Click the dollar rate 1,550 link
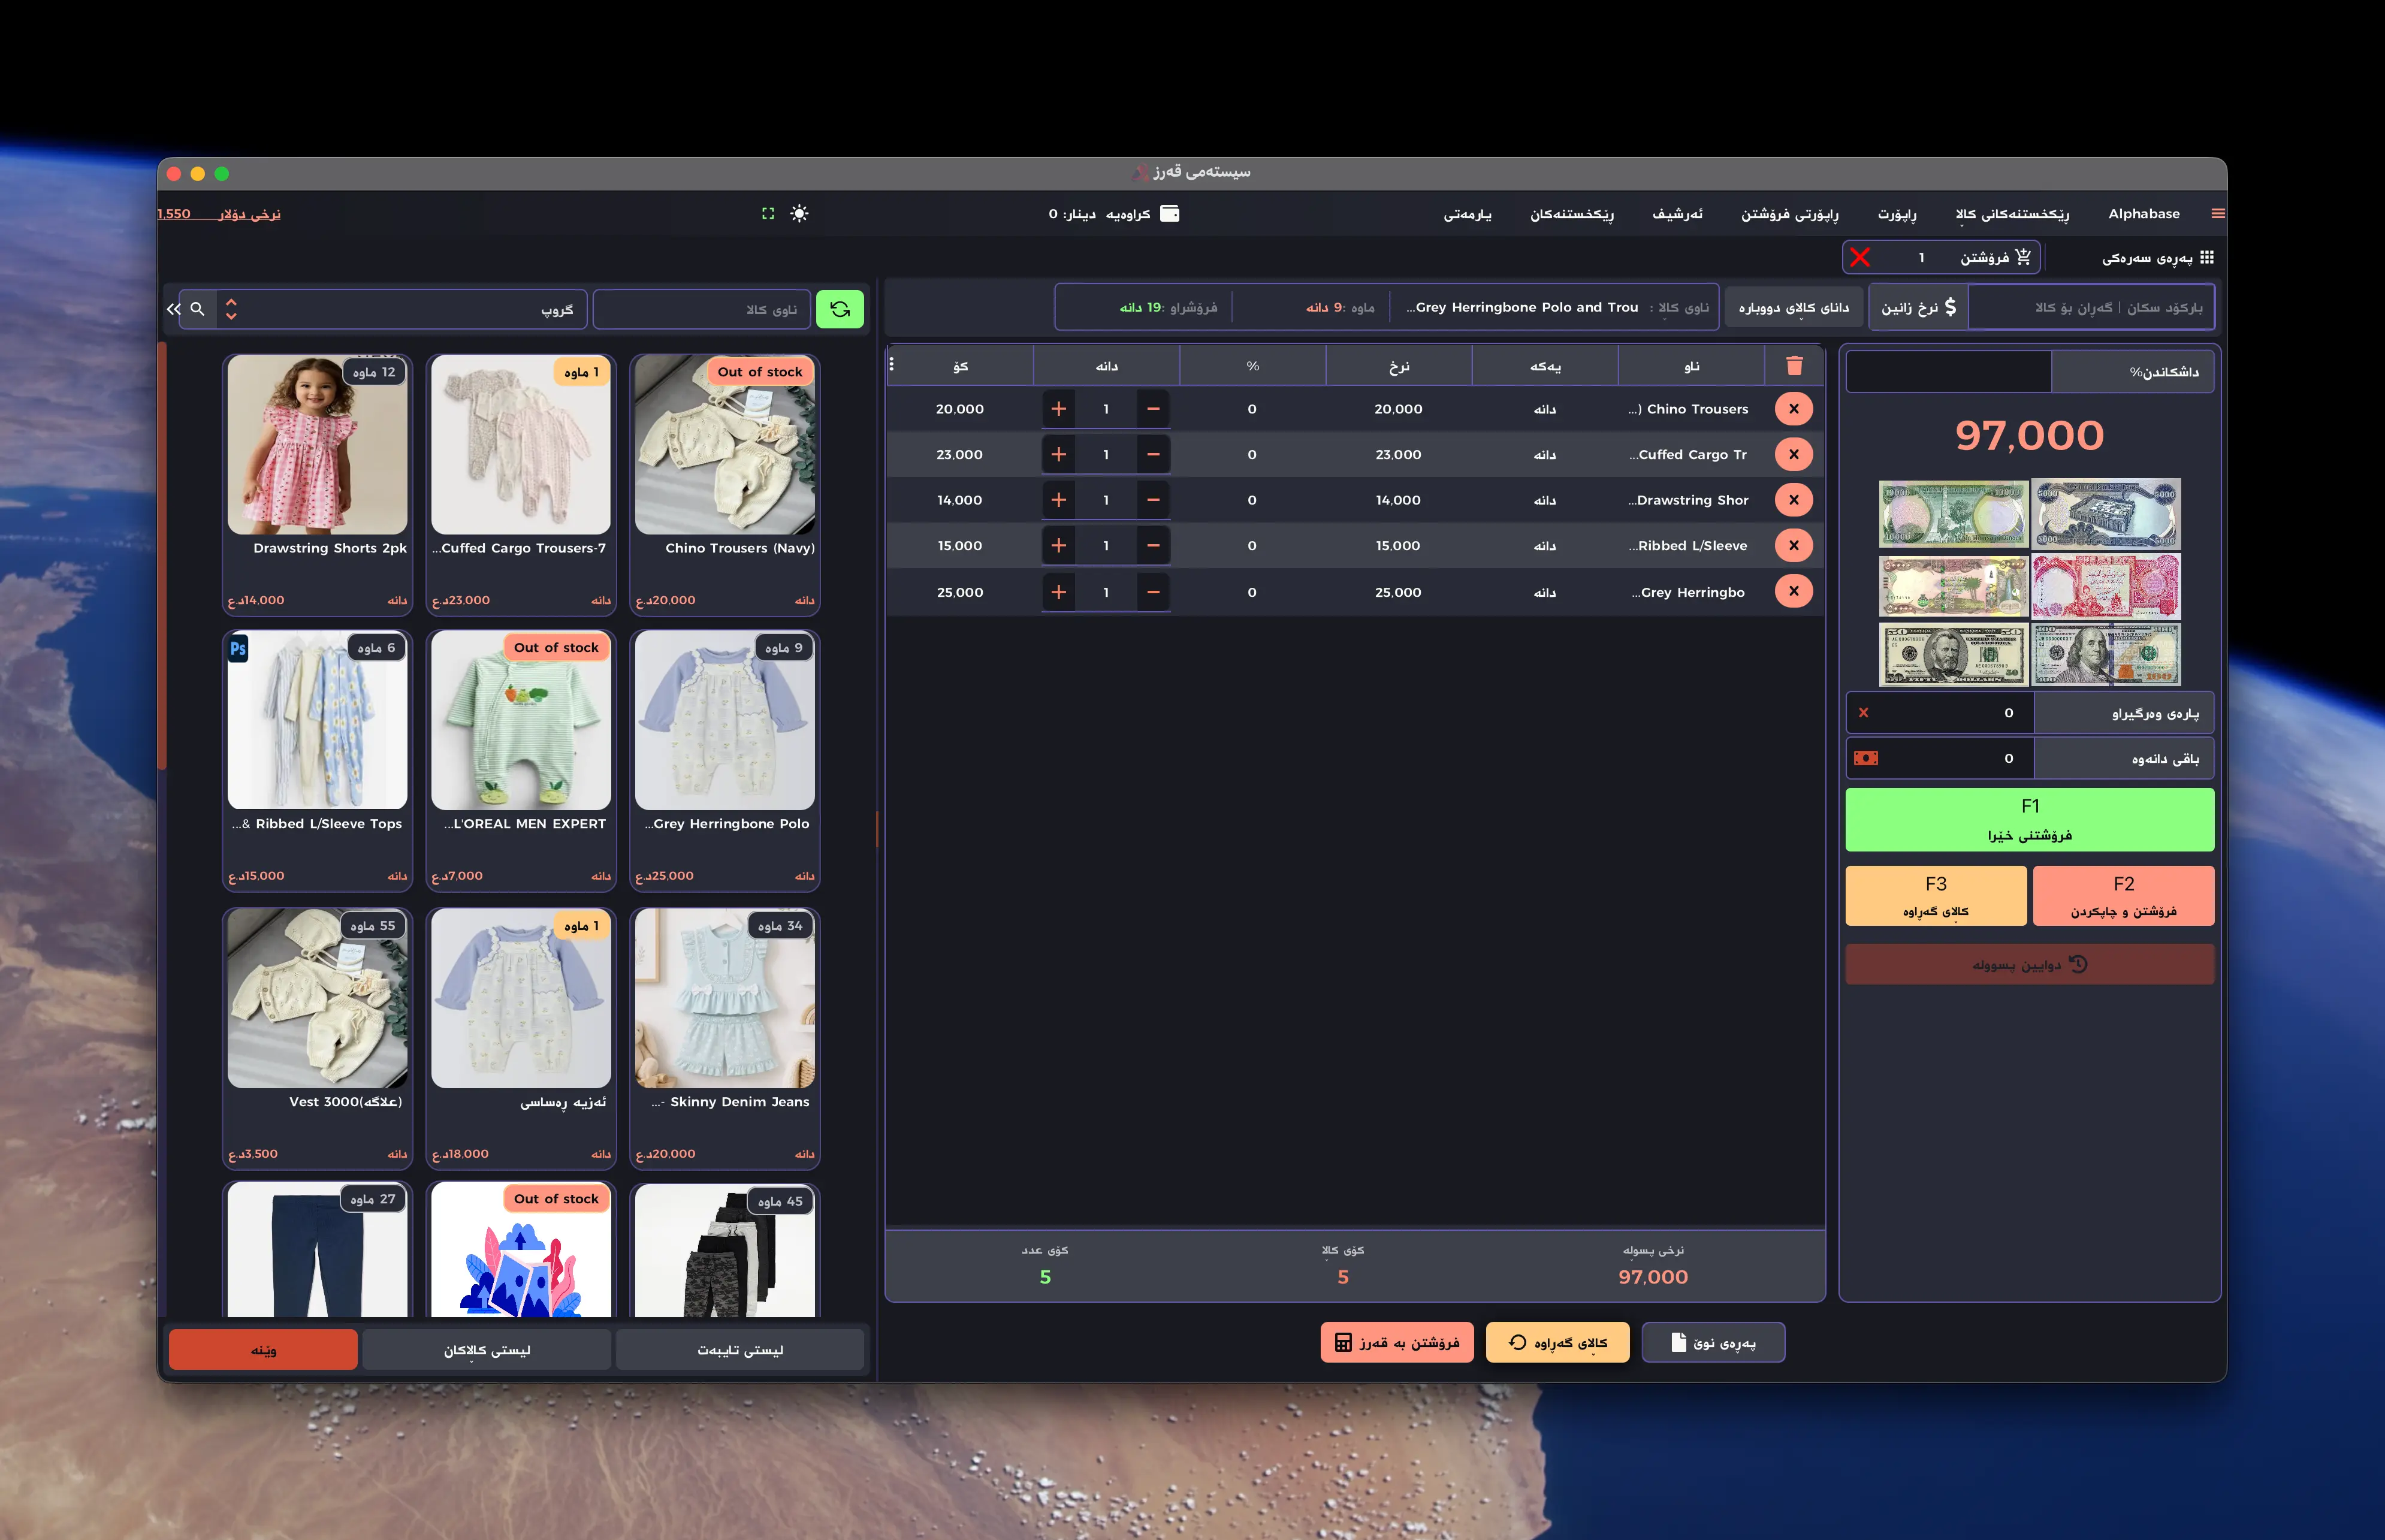 [219, 214]
